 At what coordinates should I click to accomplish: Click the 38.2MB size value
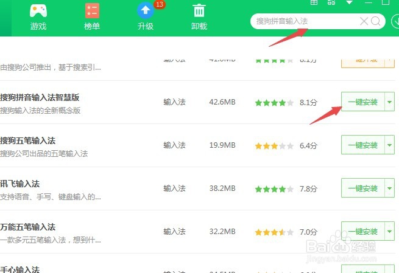(222, 188)
